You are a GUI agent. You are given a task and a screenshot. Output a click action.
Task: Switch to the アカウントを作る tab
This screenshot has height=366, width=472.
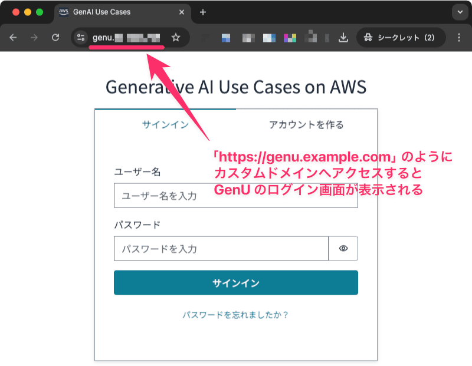tap(306, 124)
